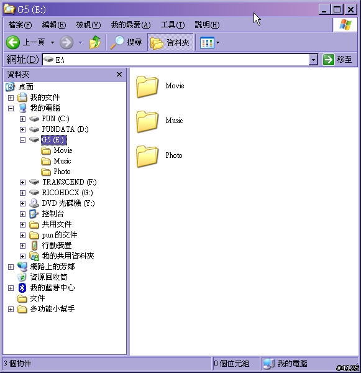
Task: Select the pun 的文件 folder icon
Action: 34,235
